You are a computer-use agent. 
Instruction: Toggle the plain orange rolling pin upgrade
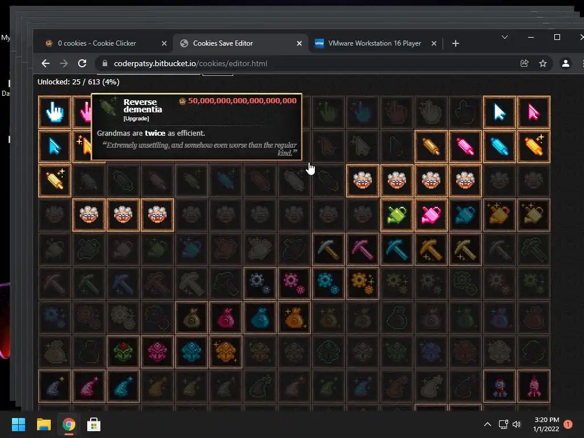click(x=431, y=147)
